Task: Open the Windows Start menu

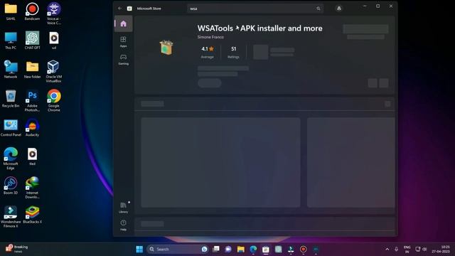Action: click(x=139, y=249)
